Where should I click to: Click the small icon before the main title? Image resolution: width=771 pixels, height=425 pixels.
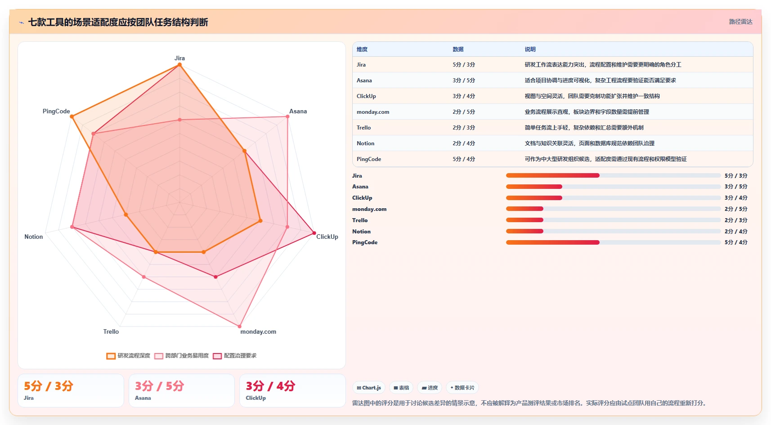21,22
